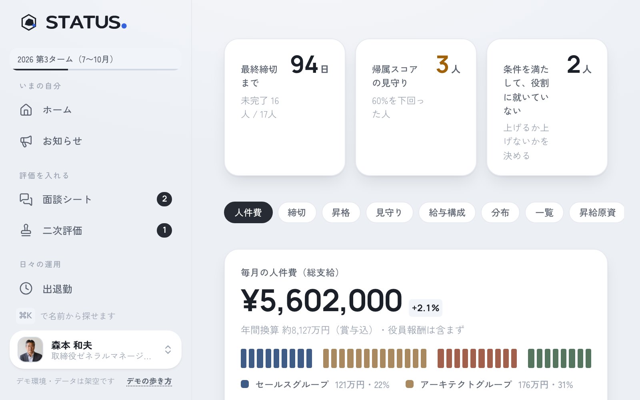Open the 2026 第3ターム period selector
The width and height of the screenshot is (640, 400).
[x=96, y=59]
